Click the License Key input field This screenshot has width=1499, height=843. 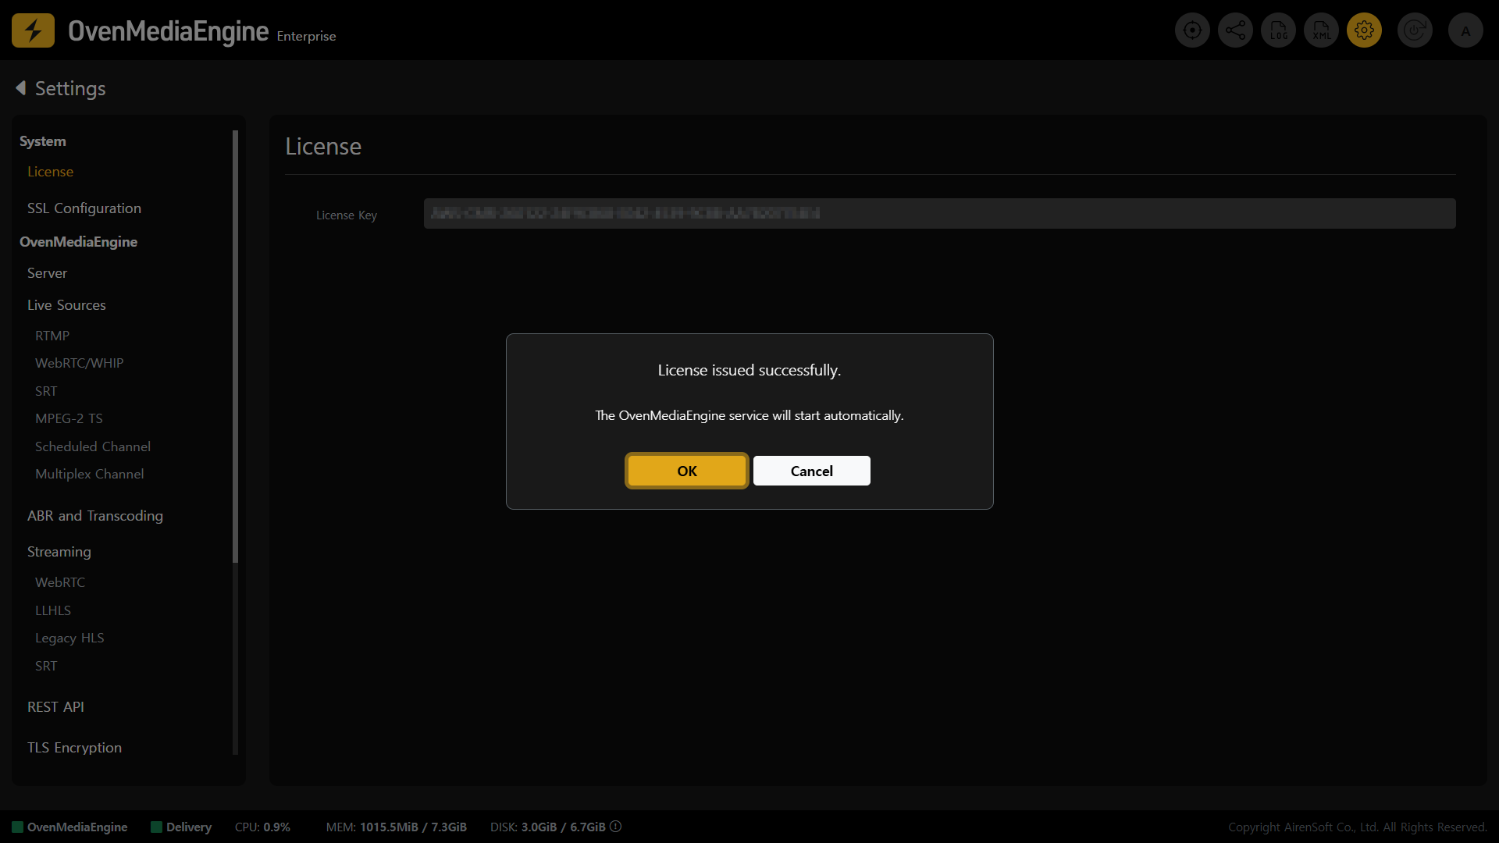pyautogui.click(x=939, y=213)
